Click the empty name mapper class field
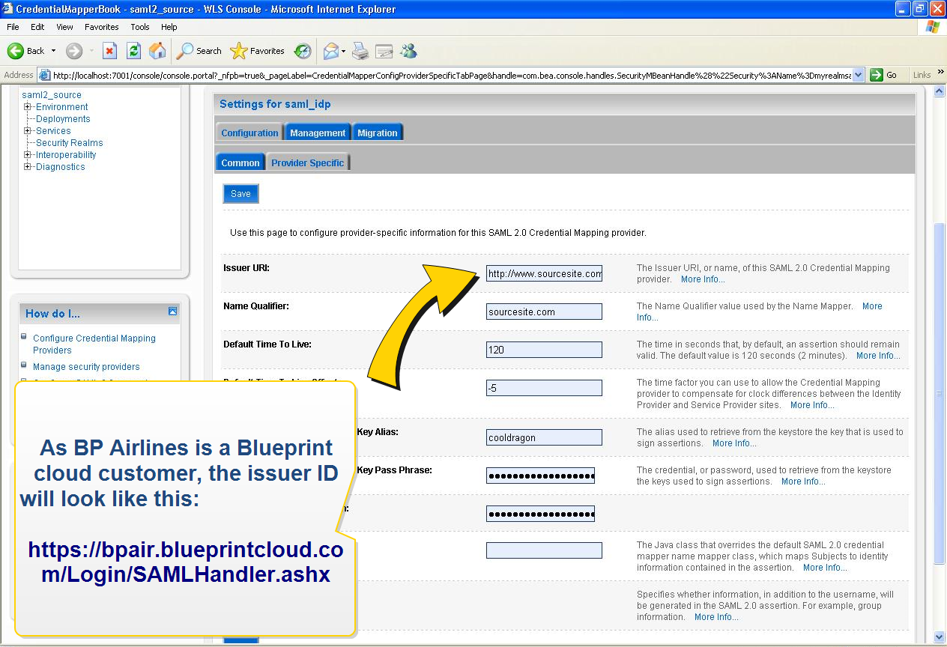Screen dimensions: 947x647 click(544, 550)
